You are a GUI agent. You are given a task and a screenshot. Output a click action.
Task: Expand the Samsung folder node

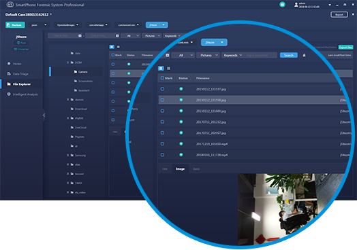pos(67,156)
